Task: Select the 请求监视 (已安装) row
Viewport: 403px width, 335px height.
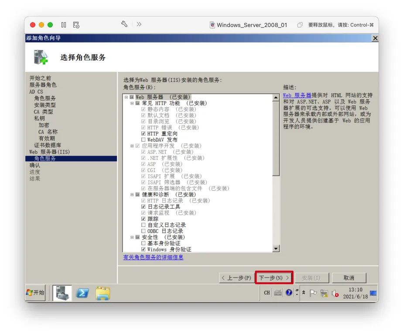Action: pos(172,213)
